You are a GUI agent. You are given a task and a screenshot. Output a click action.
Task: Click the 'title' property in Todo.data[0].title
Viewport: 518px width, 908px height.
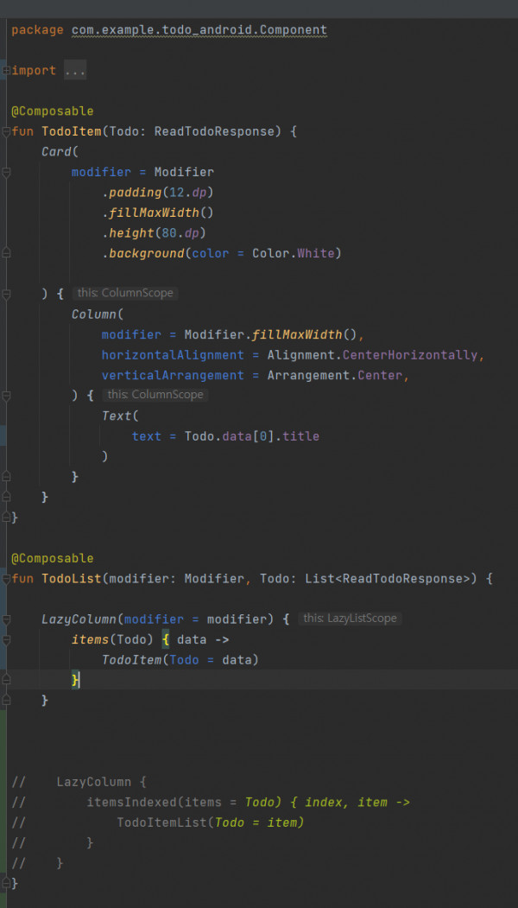tap(301, 436)
